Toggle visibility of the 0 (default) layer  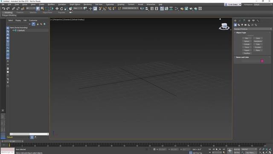[13, 30]
